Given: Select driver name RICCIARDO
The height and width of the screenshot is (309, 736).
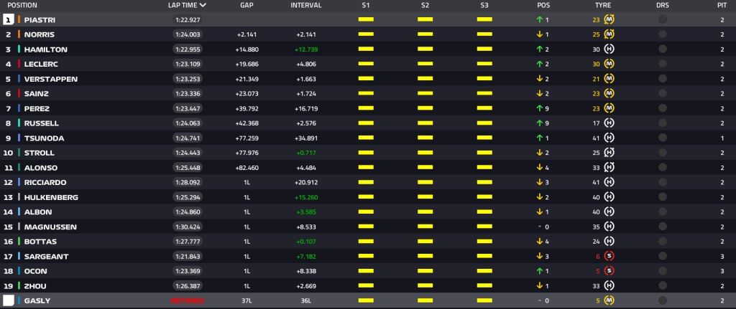Looking at the screenshot, I should click(45, 183).
